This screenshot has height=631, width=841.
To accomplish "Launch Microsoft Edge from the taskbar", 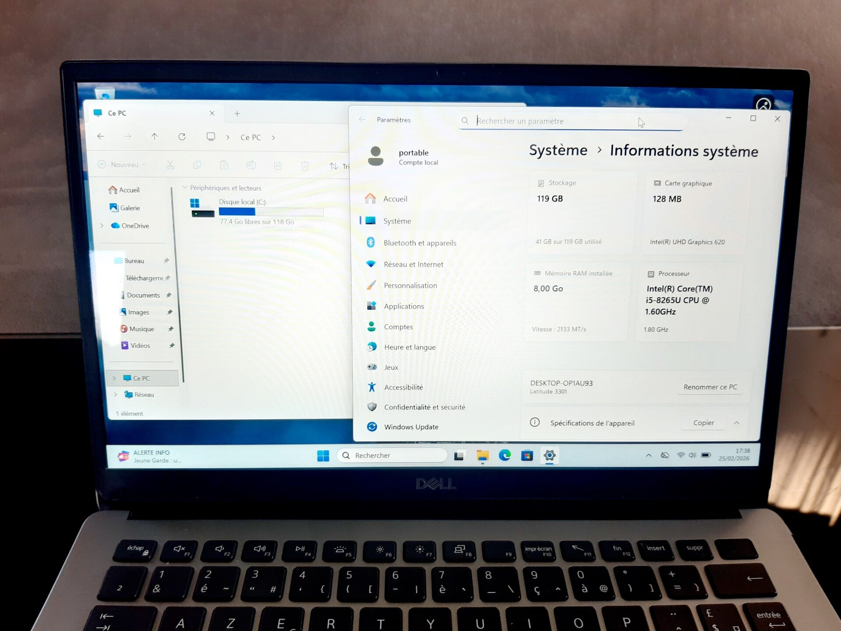I will 505,455.
